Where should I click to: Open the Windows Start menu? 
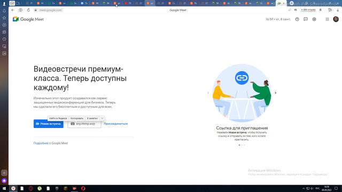pos(4,188)
